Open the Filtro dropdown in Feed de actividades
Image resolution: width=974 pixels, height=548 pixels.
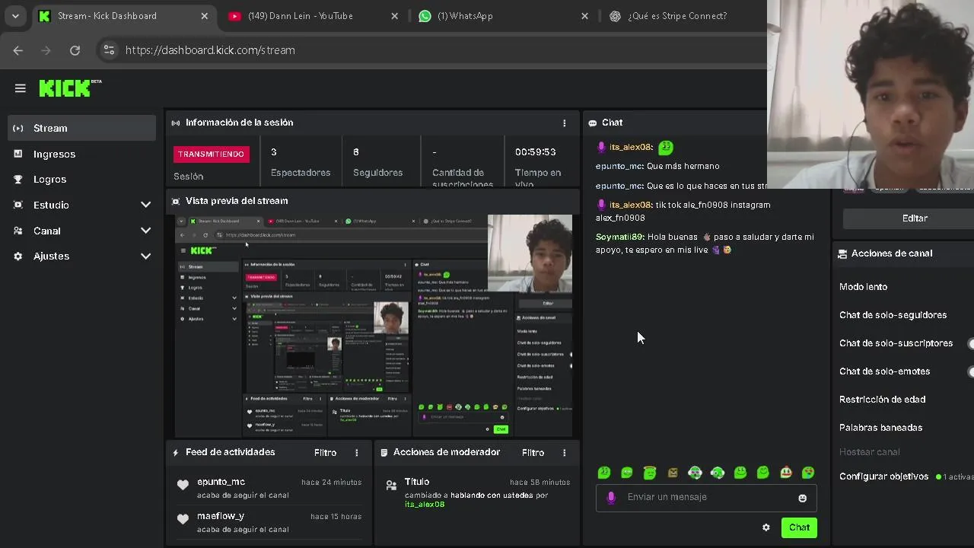pyautogui.click(x=325, y=453)
